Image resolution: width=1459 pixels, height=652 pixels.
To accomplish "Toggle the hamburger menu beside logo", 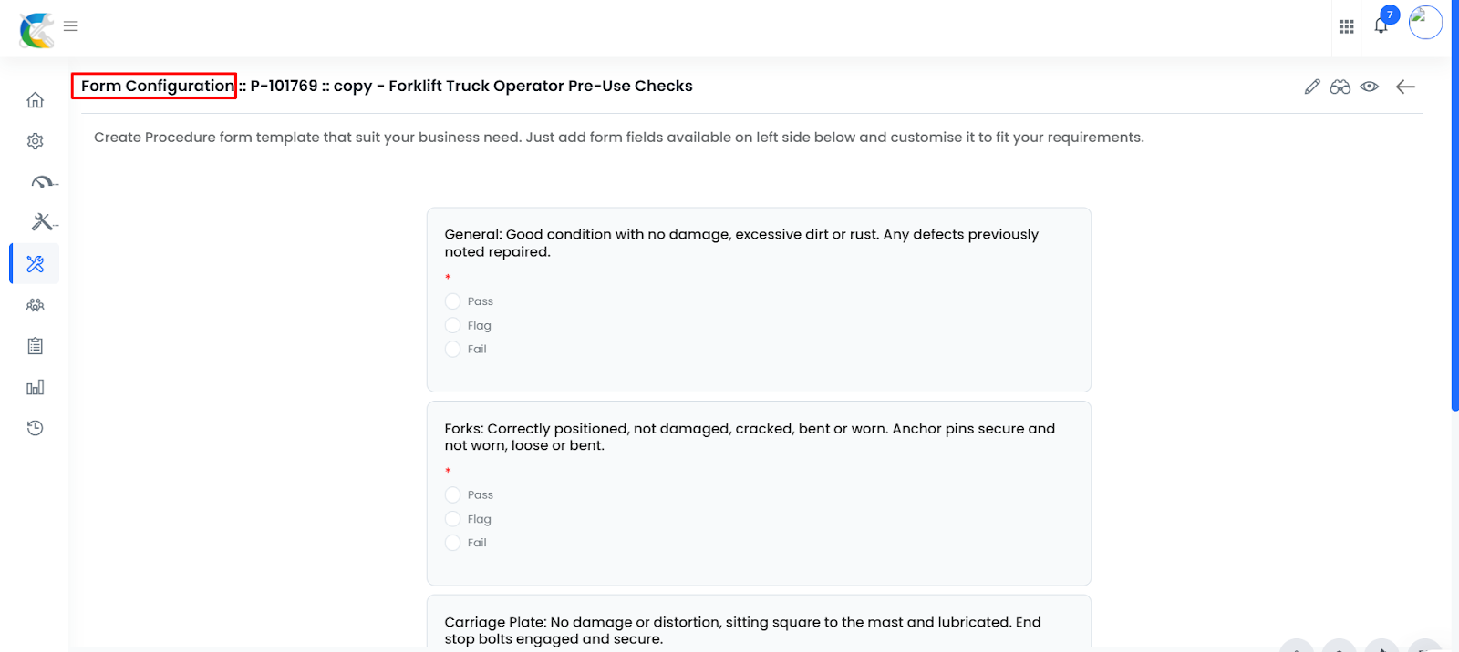I will point(70,26).
